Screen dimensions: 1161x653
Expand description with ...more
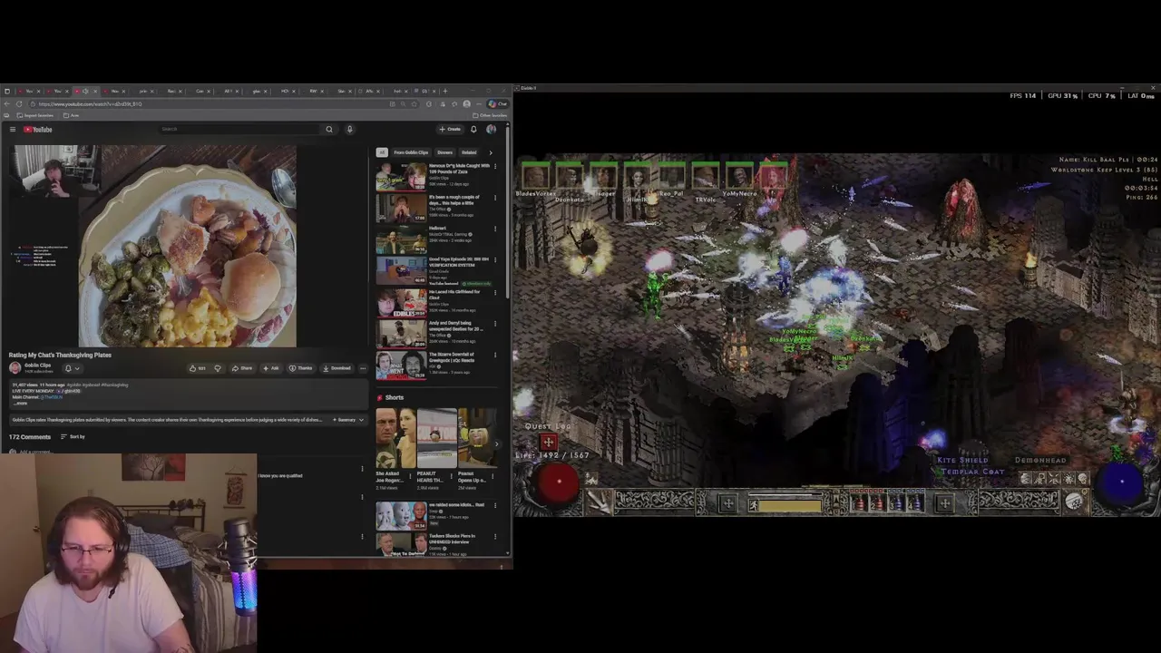tap(22, 404)
